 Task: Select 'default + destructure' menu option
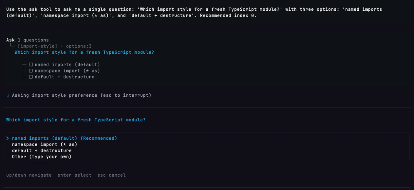pyautogui.click(x=42, y=150)
